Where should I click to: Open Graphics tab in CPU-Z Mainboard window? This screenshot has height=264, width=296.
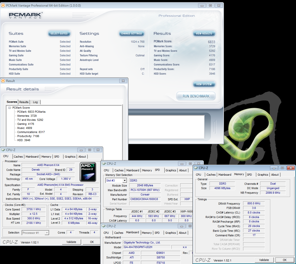(x=171, y=233)
